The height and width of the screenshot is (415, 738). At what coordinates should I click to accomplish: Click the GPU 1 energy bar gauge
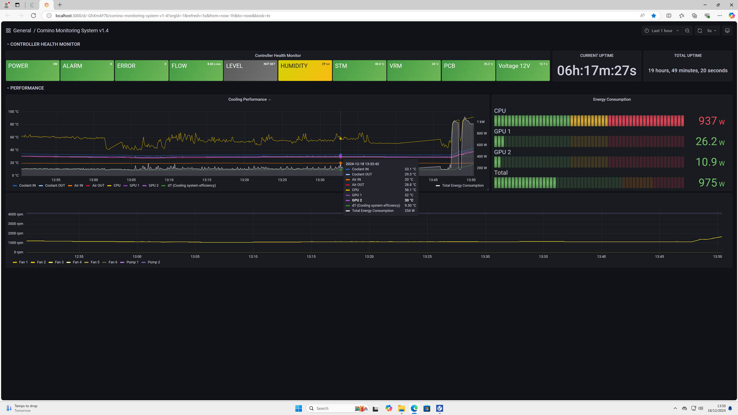point(589,141)
